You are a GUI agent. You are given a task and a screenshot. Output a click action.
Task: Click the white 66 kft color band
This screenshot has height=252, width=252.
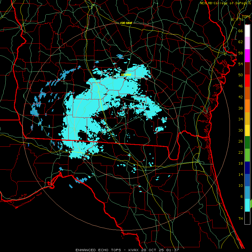[x=247, y=31]
